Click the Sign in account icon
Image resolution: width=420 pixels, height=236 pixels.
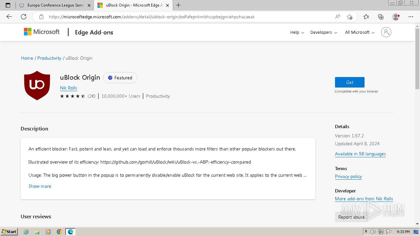click(386, 32)
